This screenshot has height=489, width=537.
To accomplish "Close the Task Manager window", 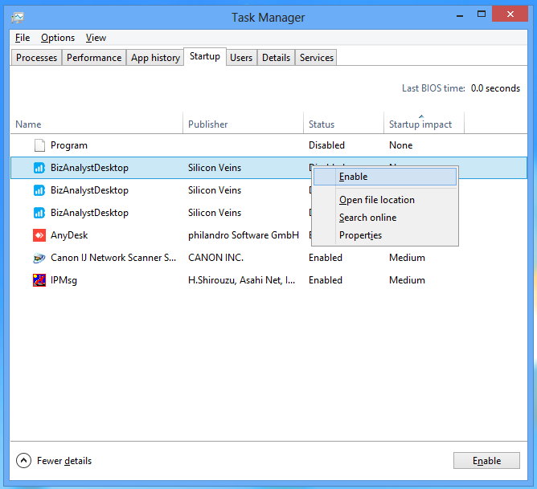I will [x=510, y=14].
